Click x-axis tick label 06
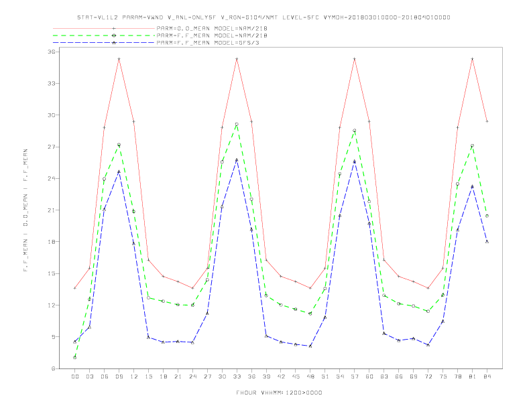The image size is (531, 410). click(105, 377)
